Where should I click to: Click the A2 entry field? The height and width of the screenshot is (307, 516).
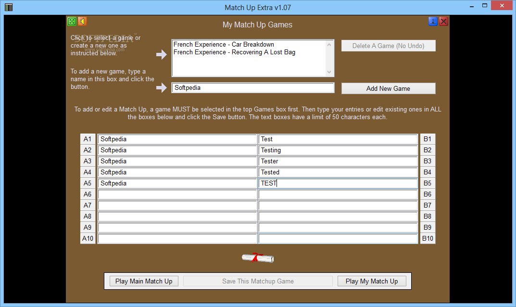[x=177, y=150]
